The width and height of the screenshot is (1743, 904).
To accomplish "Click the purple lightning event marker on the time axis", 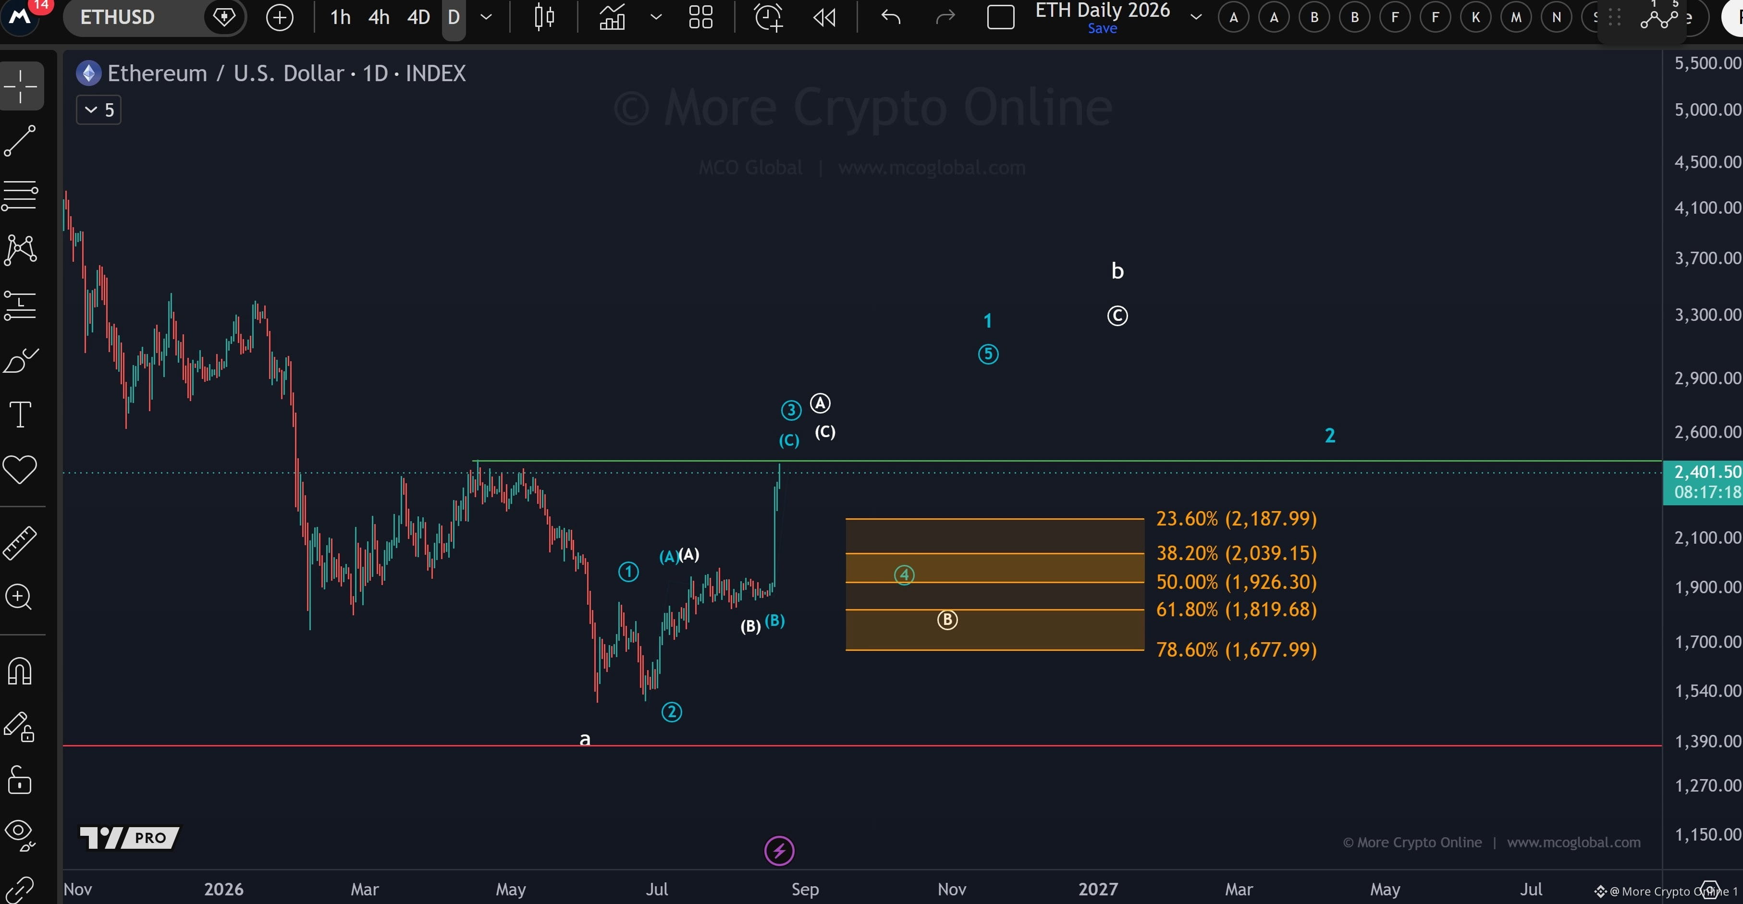I will [x=779, y=851].
